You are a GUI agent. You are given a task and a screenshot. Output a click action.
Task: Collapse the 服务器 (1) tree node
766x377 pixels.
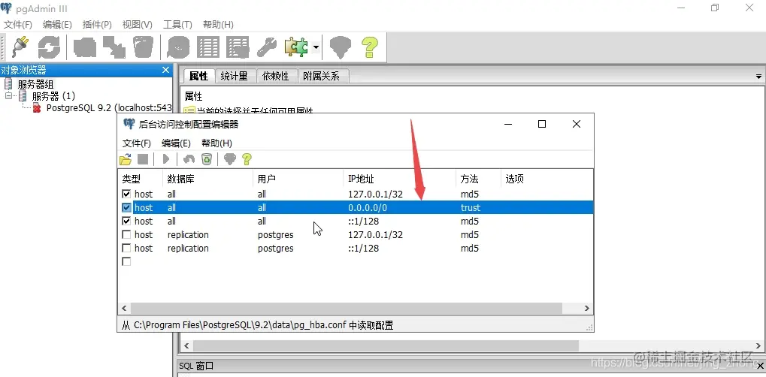click(8, 95)
